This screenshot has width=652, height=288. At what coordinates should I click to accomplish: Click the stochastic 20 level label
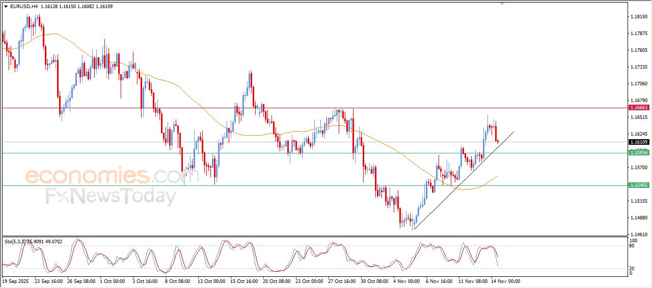click(632, 268)
